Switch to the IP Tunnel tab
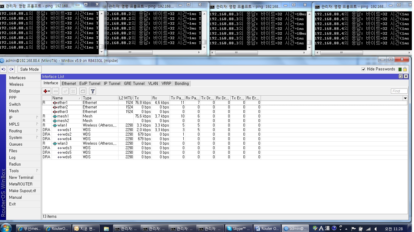The width and height of the screenshot is (414, 232). (112, 83)
